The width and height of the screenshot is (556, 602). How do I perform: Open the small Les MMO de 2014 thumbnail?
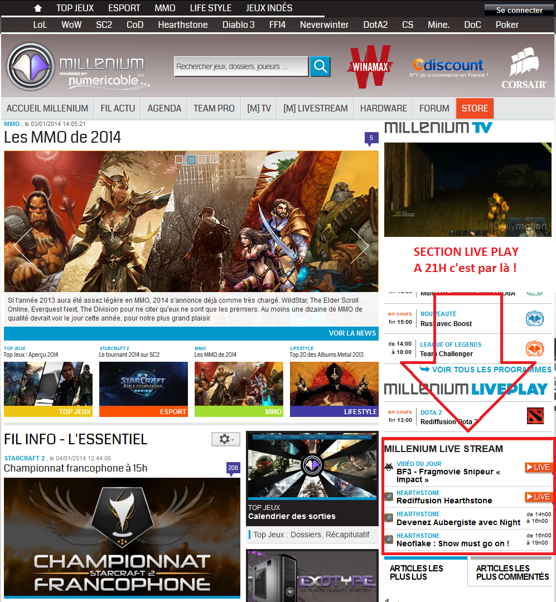click(x=239, y=389)
